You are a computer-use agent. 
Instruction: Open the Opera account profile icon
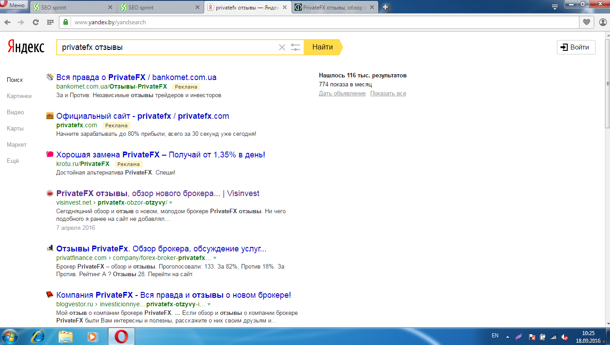point(603,22)
